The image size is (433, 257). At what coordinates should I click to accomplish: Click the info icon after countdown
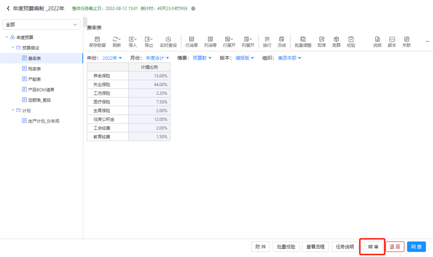pos(193,9)
